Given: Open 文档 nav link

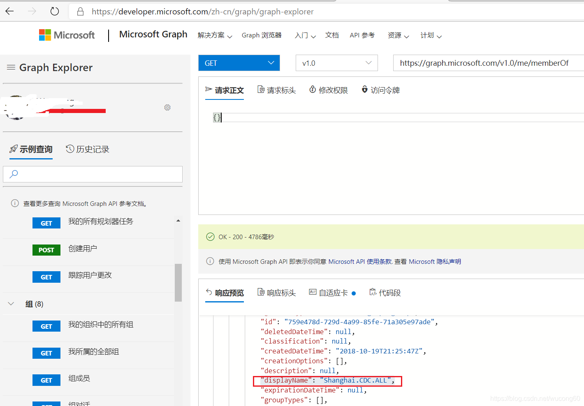Looking at the screenshot, I should click(332, 35).
